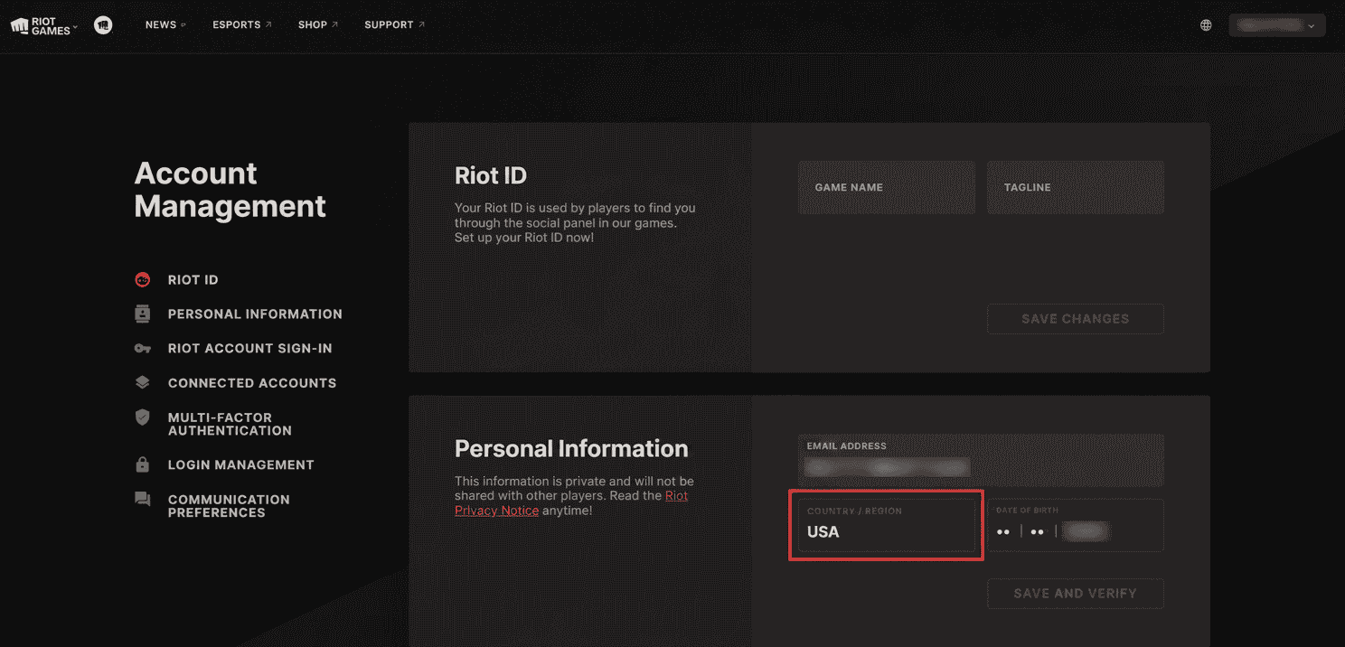Click the Riot ID card heading

(x=491, y=175)
